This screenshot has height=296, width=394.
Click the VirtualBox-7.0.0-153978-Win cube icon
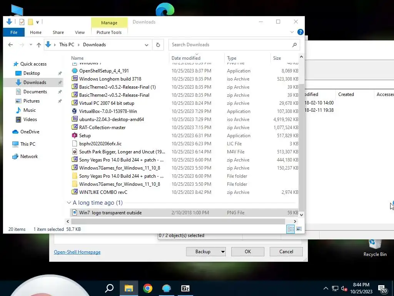coord(75,111)
